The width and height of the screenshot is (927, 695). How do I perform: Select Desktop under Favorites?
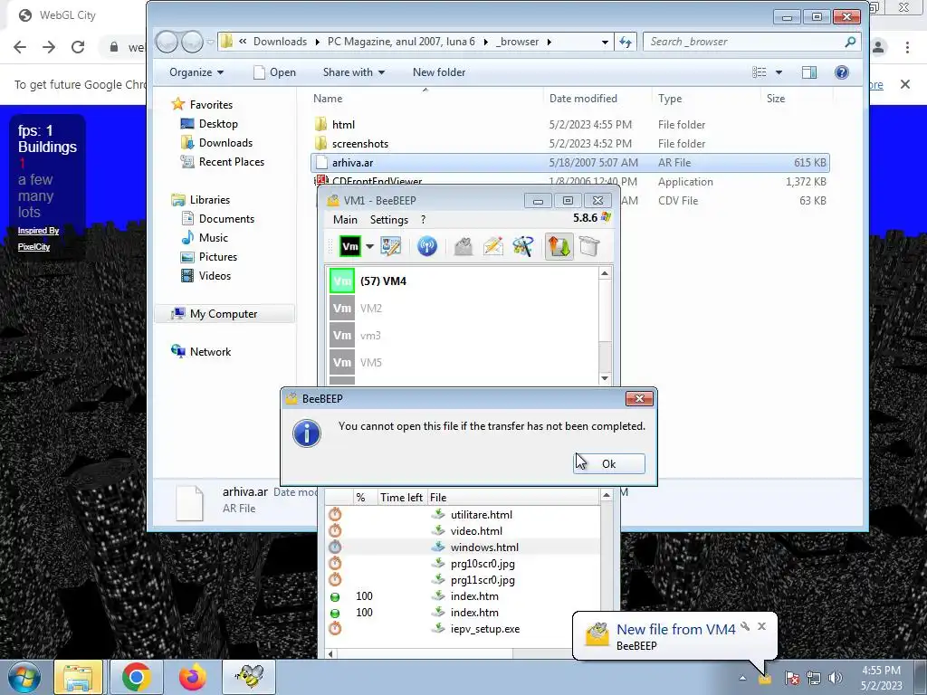pos(217,123)
